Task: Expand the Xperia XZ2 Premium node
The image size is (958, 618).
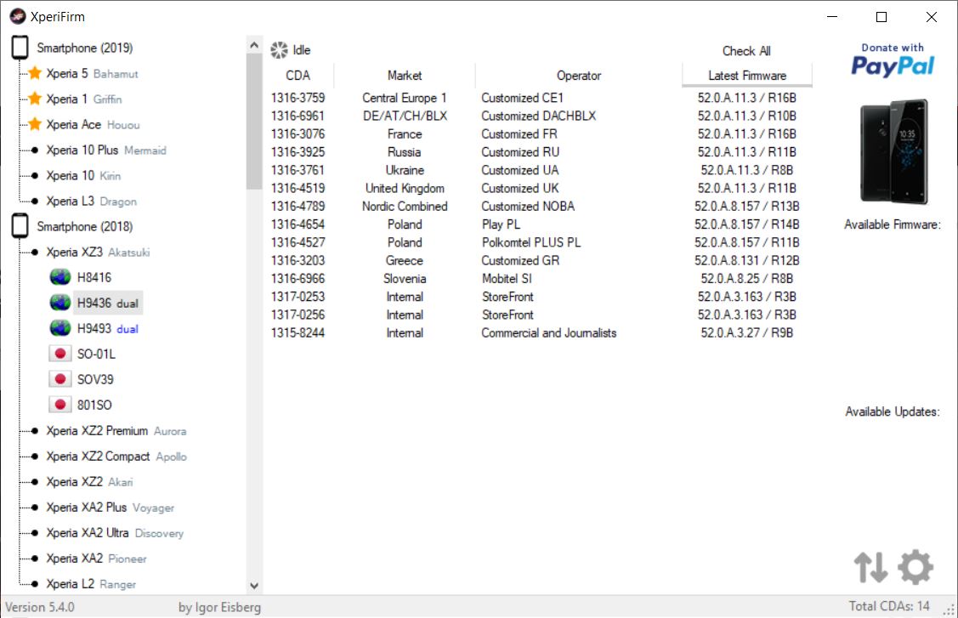Action: coord(34,431)
